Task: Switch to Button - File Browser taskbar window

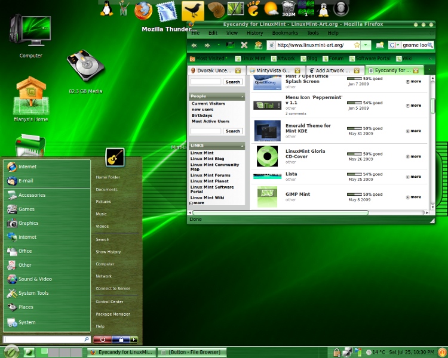Action: [192, 352]
